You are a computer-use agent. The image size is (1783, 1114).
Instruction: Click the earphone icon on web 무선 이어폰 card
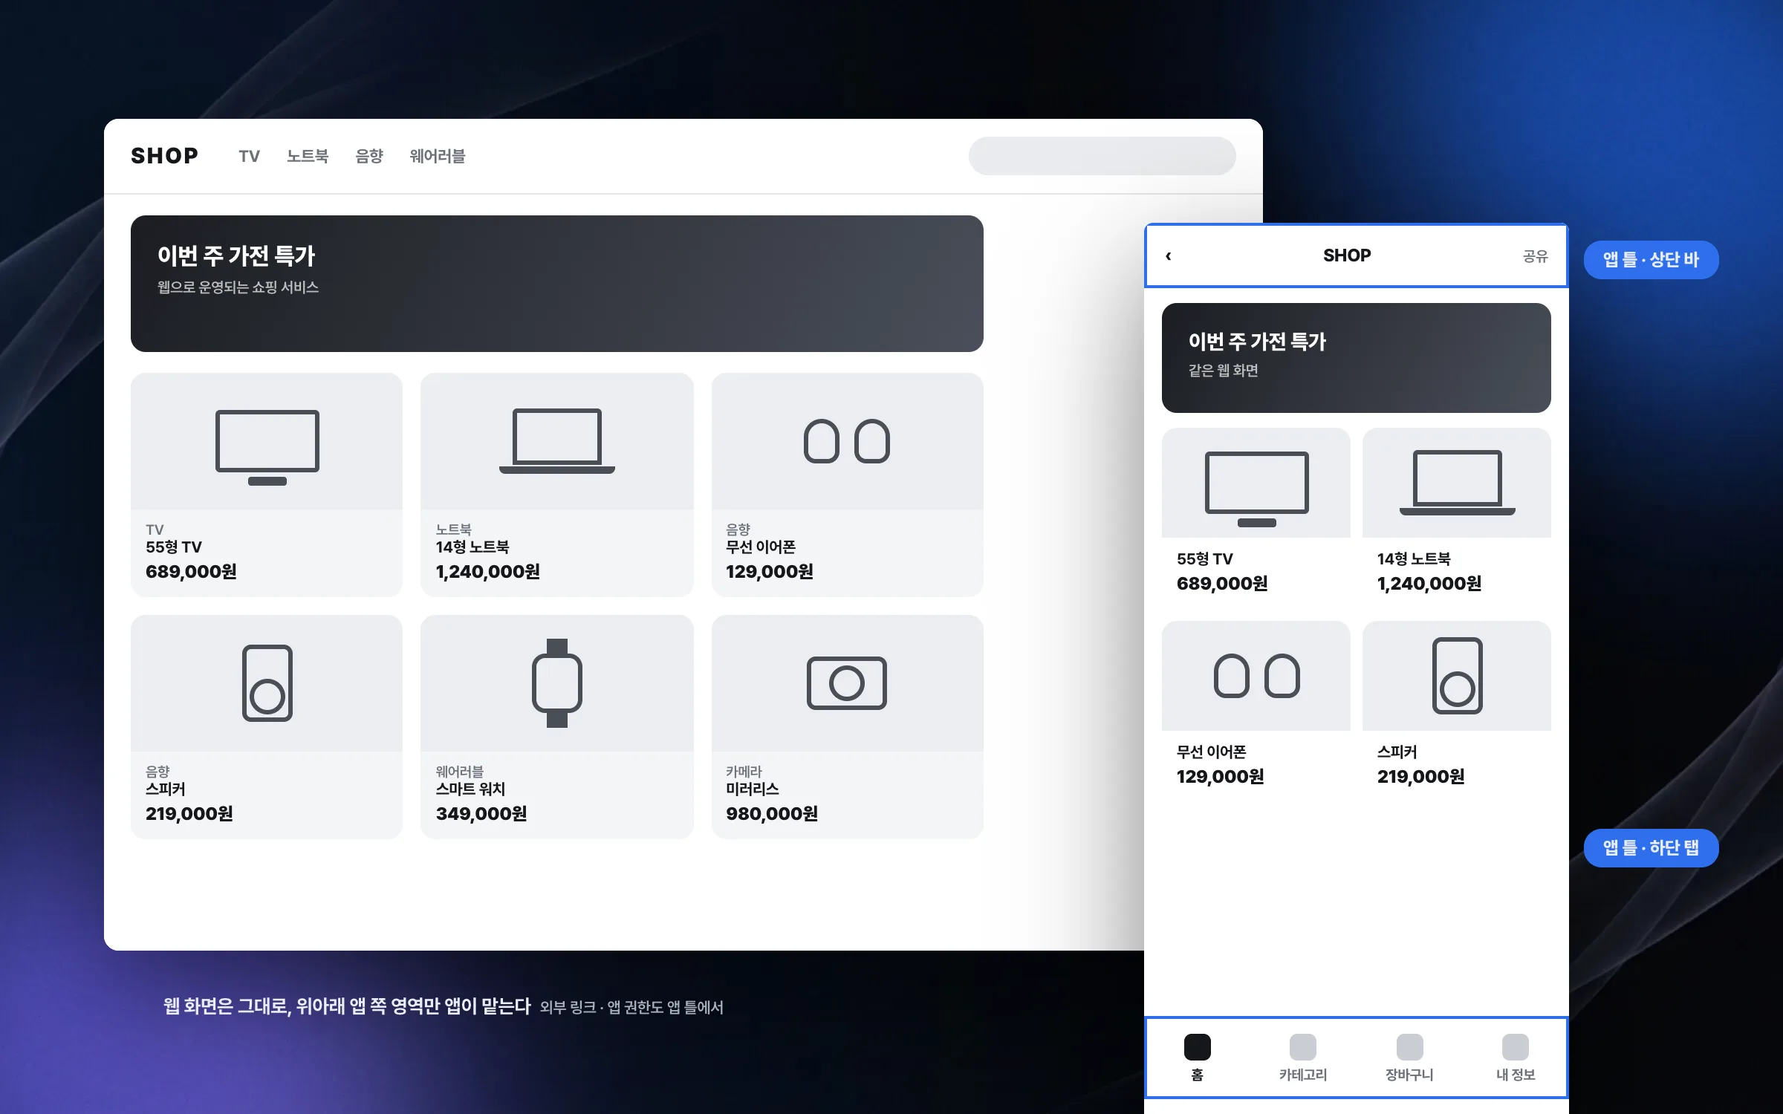847,441
